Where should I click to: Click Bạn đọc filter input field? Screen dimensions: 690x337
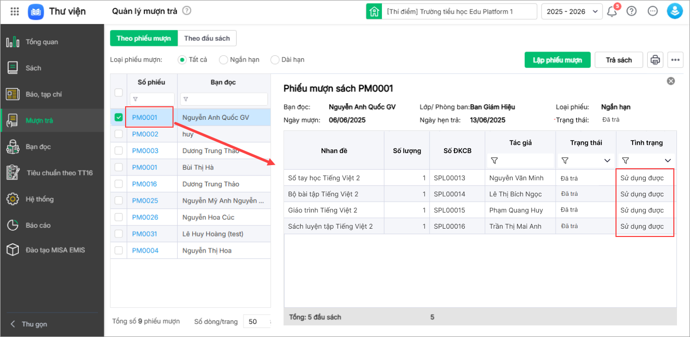pos(224,99)
